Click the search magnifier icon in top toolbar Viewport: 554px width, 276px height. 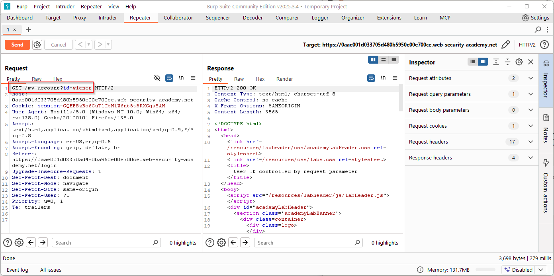click(x=538, y=29)
